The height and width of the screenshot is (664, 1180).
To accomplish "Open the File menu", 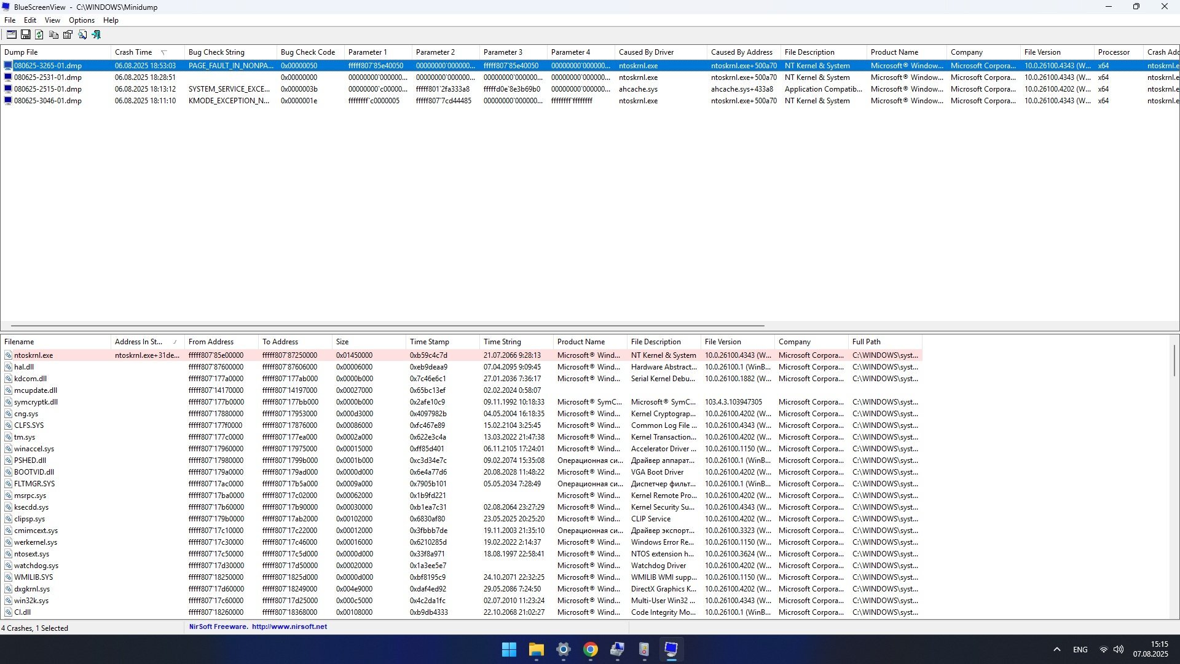I will tap(10, 20).
